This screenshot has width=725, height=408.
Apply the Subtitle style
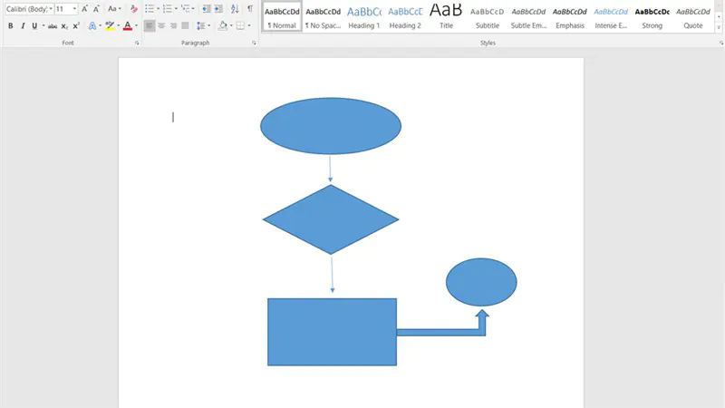pyautogui.click(x=488, y=16)
